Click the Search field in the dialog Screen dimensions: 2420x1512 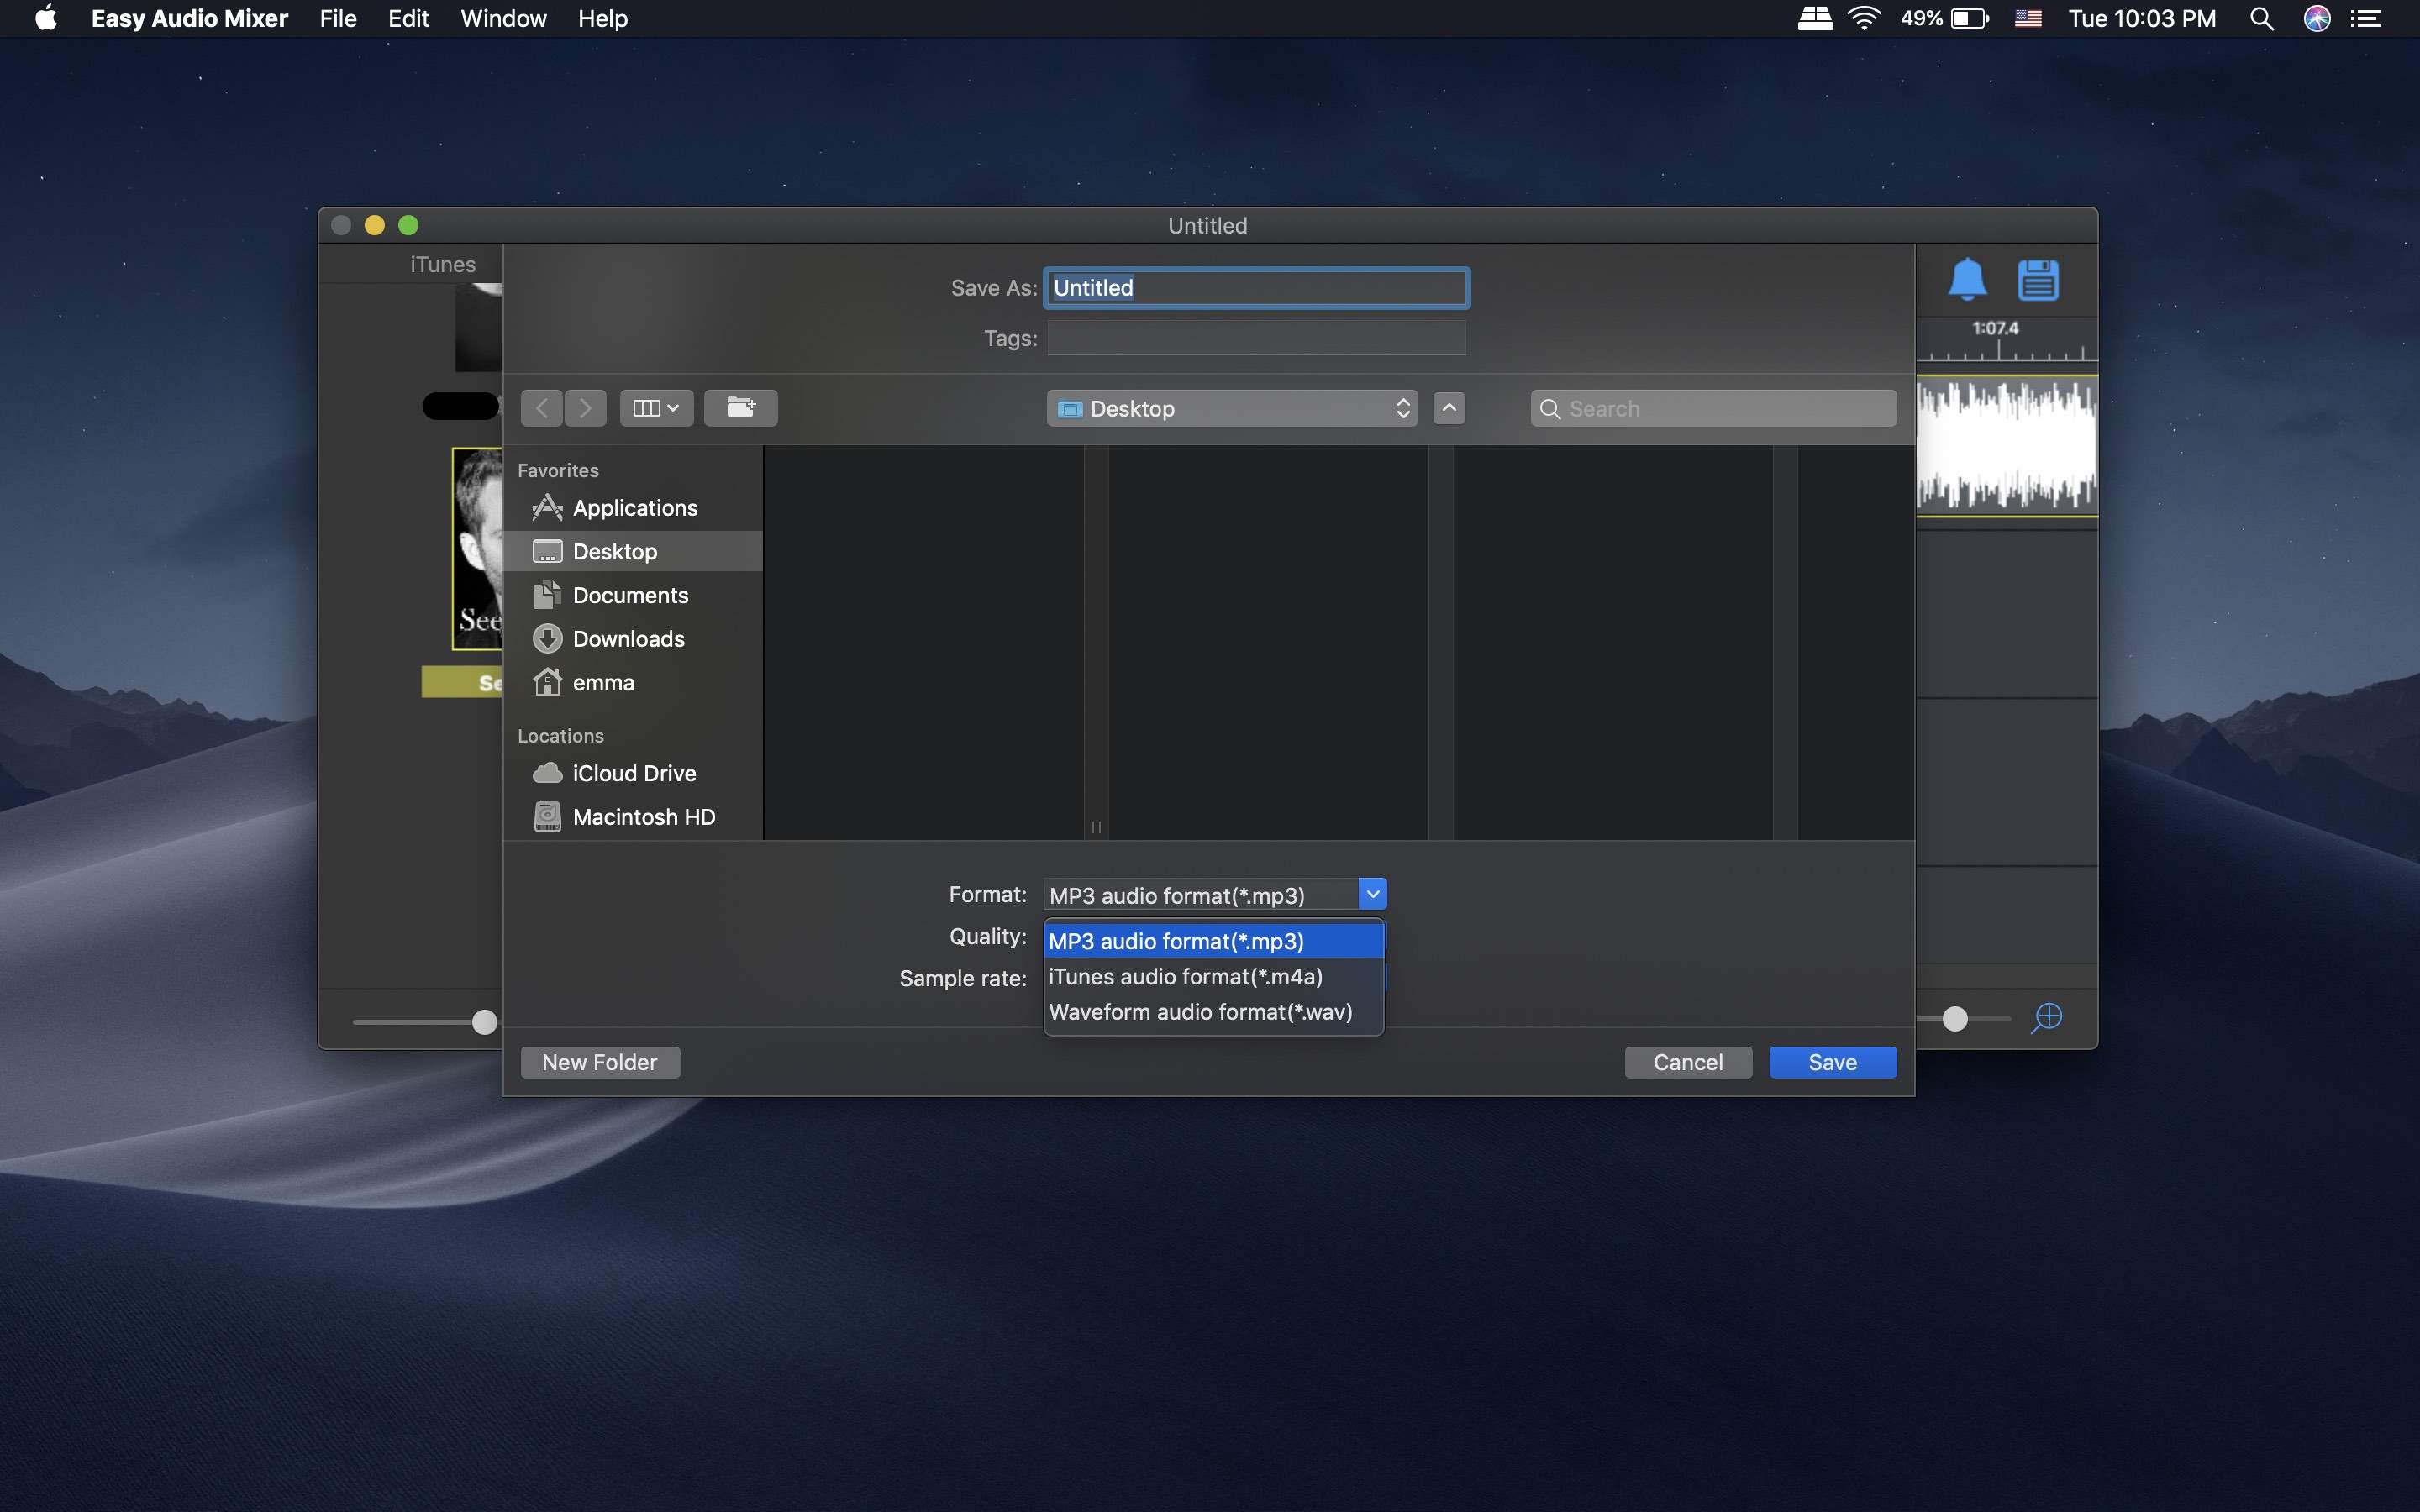click(x=1713, y=408)
